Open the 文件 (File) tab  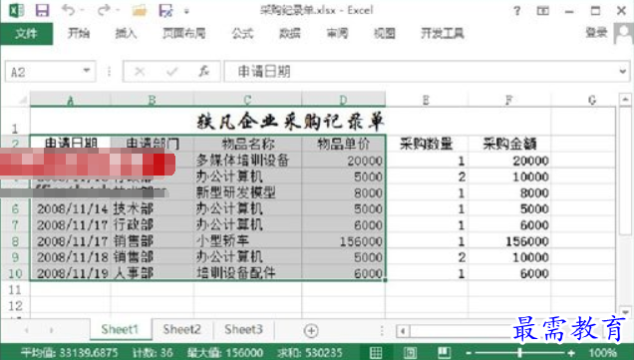pos(26,34)
